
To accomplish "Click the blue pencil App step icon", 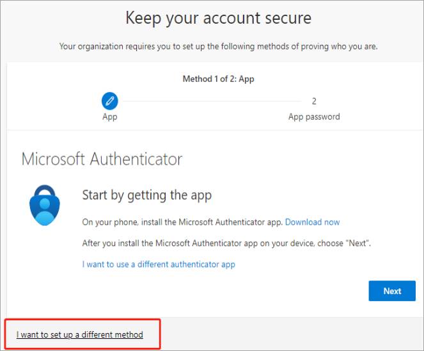I will (x=109, y=101).
